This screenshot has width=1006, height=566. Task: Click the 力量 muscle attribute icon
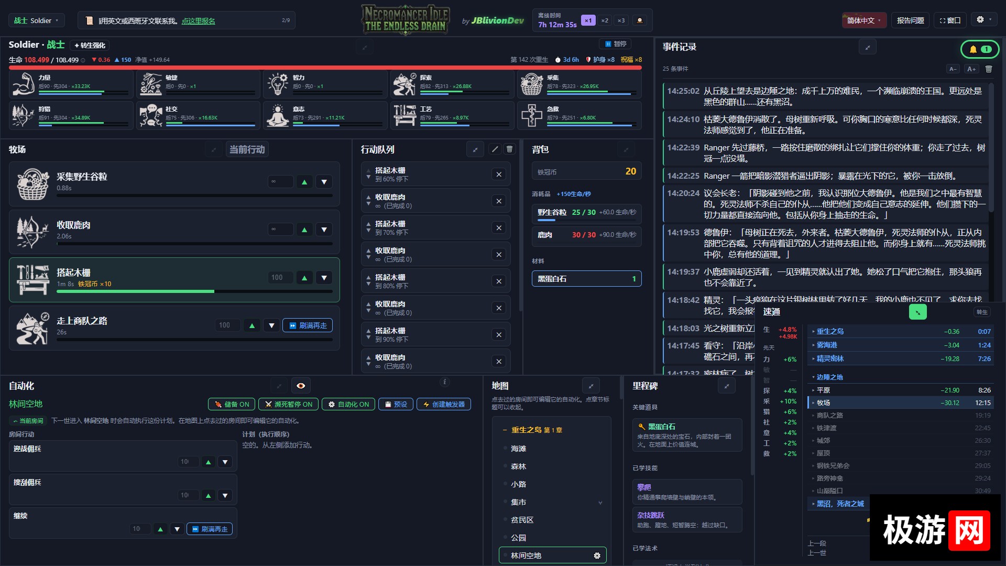(23, 84)
